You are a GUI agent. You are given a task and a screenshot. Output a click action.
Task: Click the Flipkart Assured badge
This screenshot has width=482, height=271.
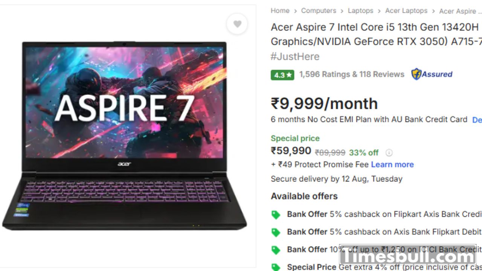coord(432,74)
